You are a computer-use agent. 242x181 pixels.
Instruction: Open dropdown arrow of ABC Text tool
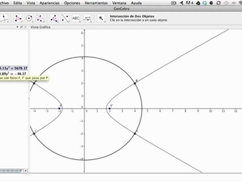tap(80, 22)
